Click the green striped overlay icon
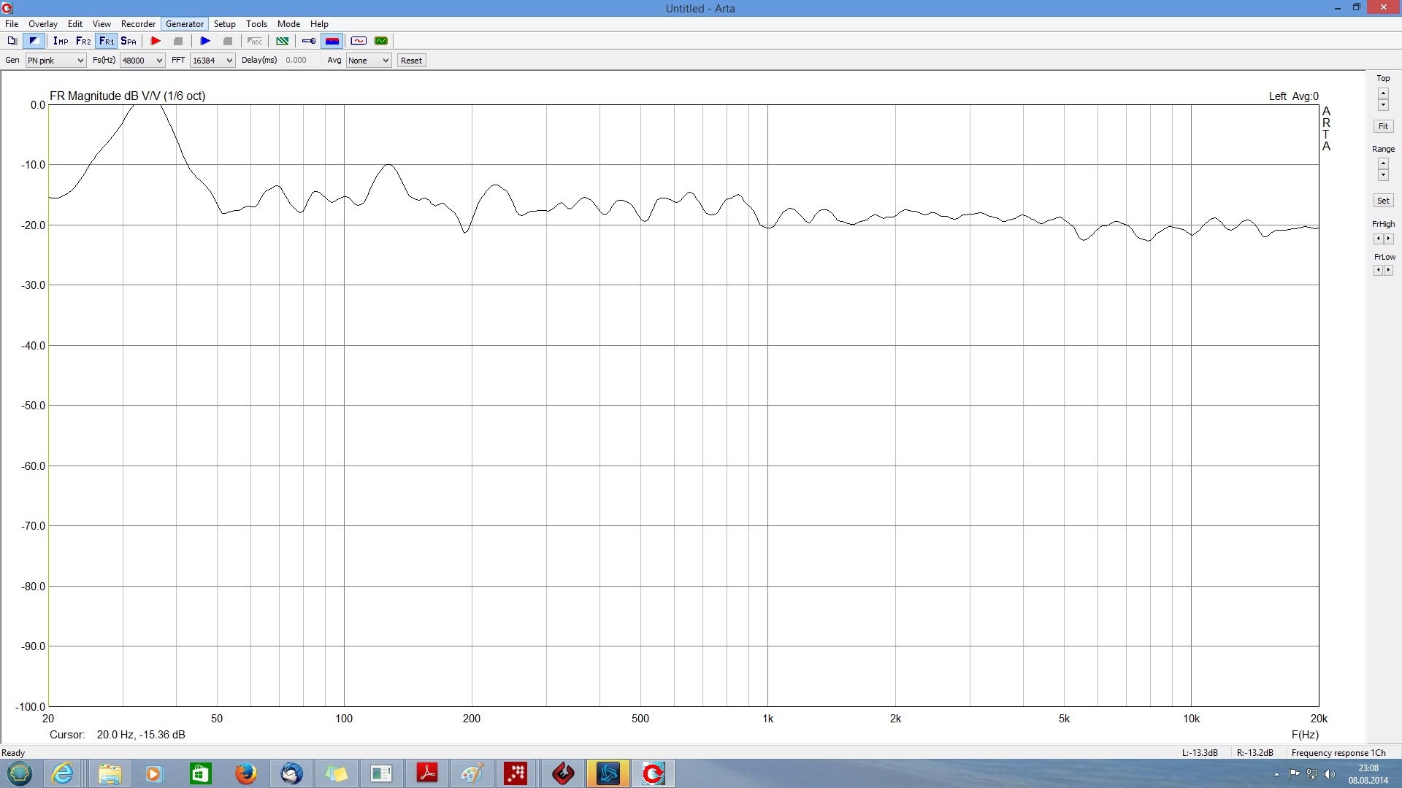The width and height of the screenshot is (1402, 788). pos(282,41)
